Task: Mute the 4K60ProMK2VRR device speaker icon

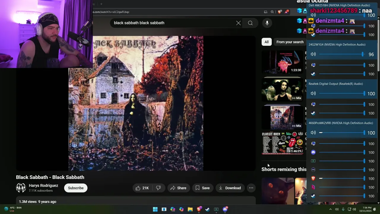Action: pyautogui.click(x=313, y=133)
